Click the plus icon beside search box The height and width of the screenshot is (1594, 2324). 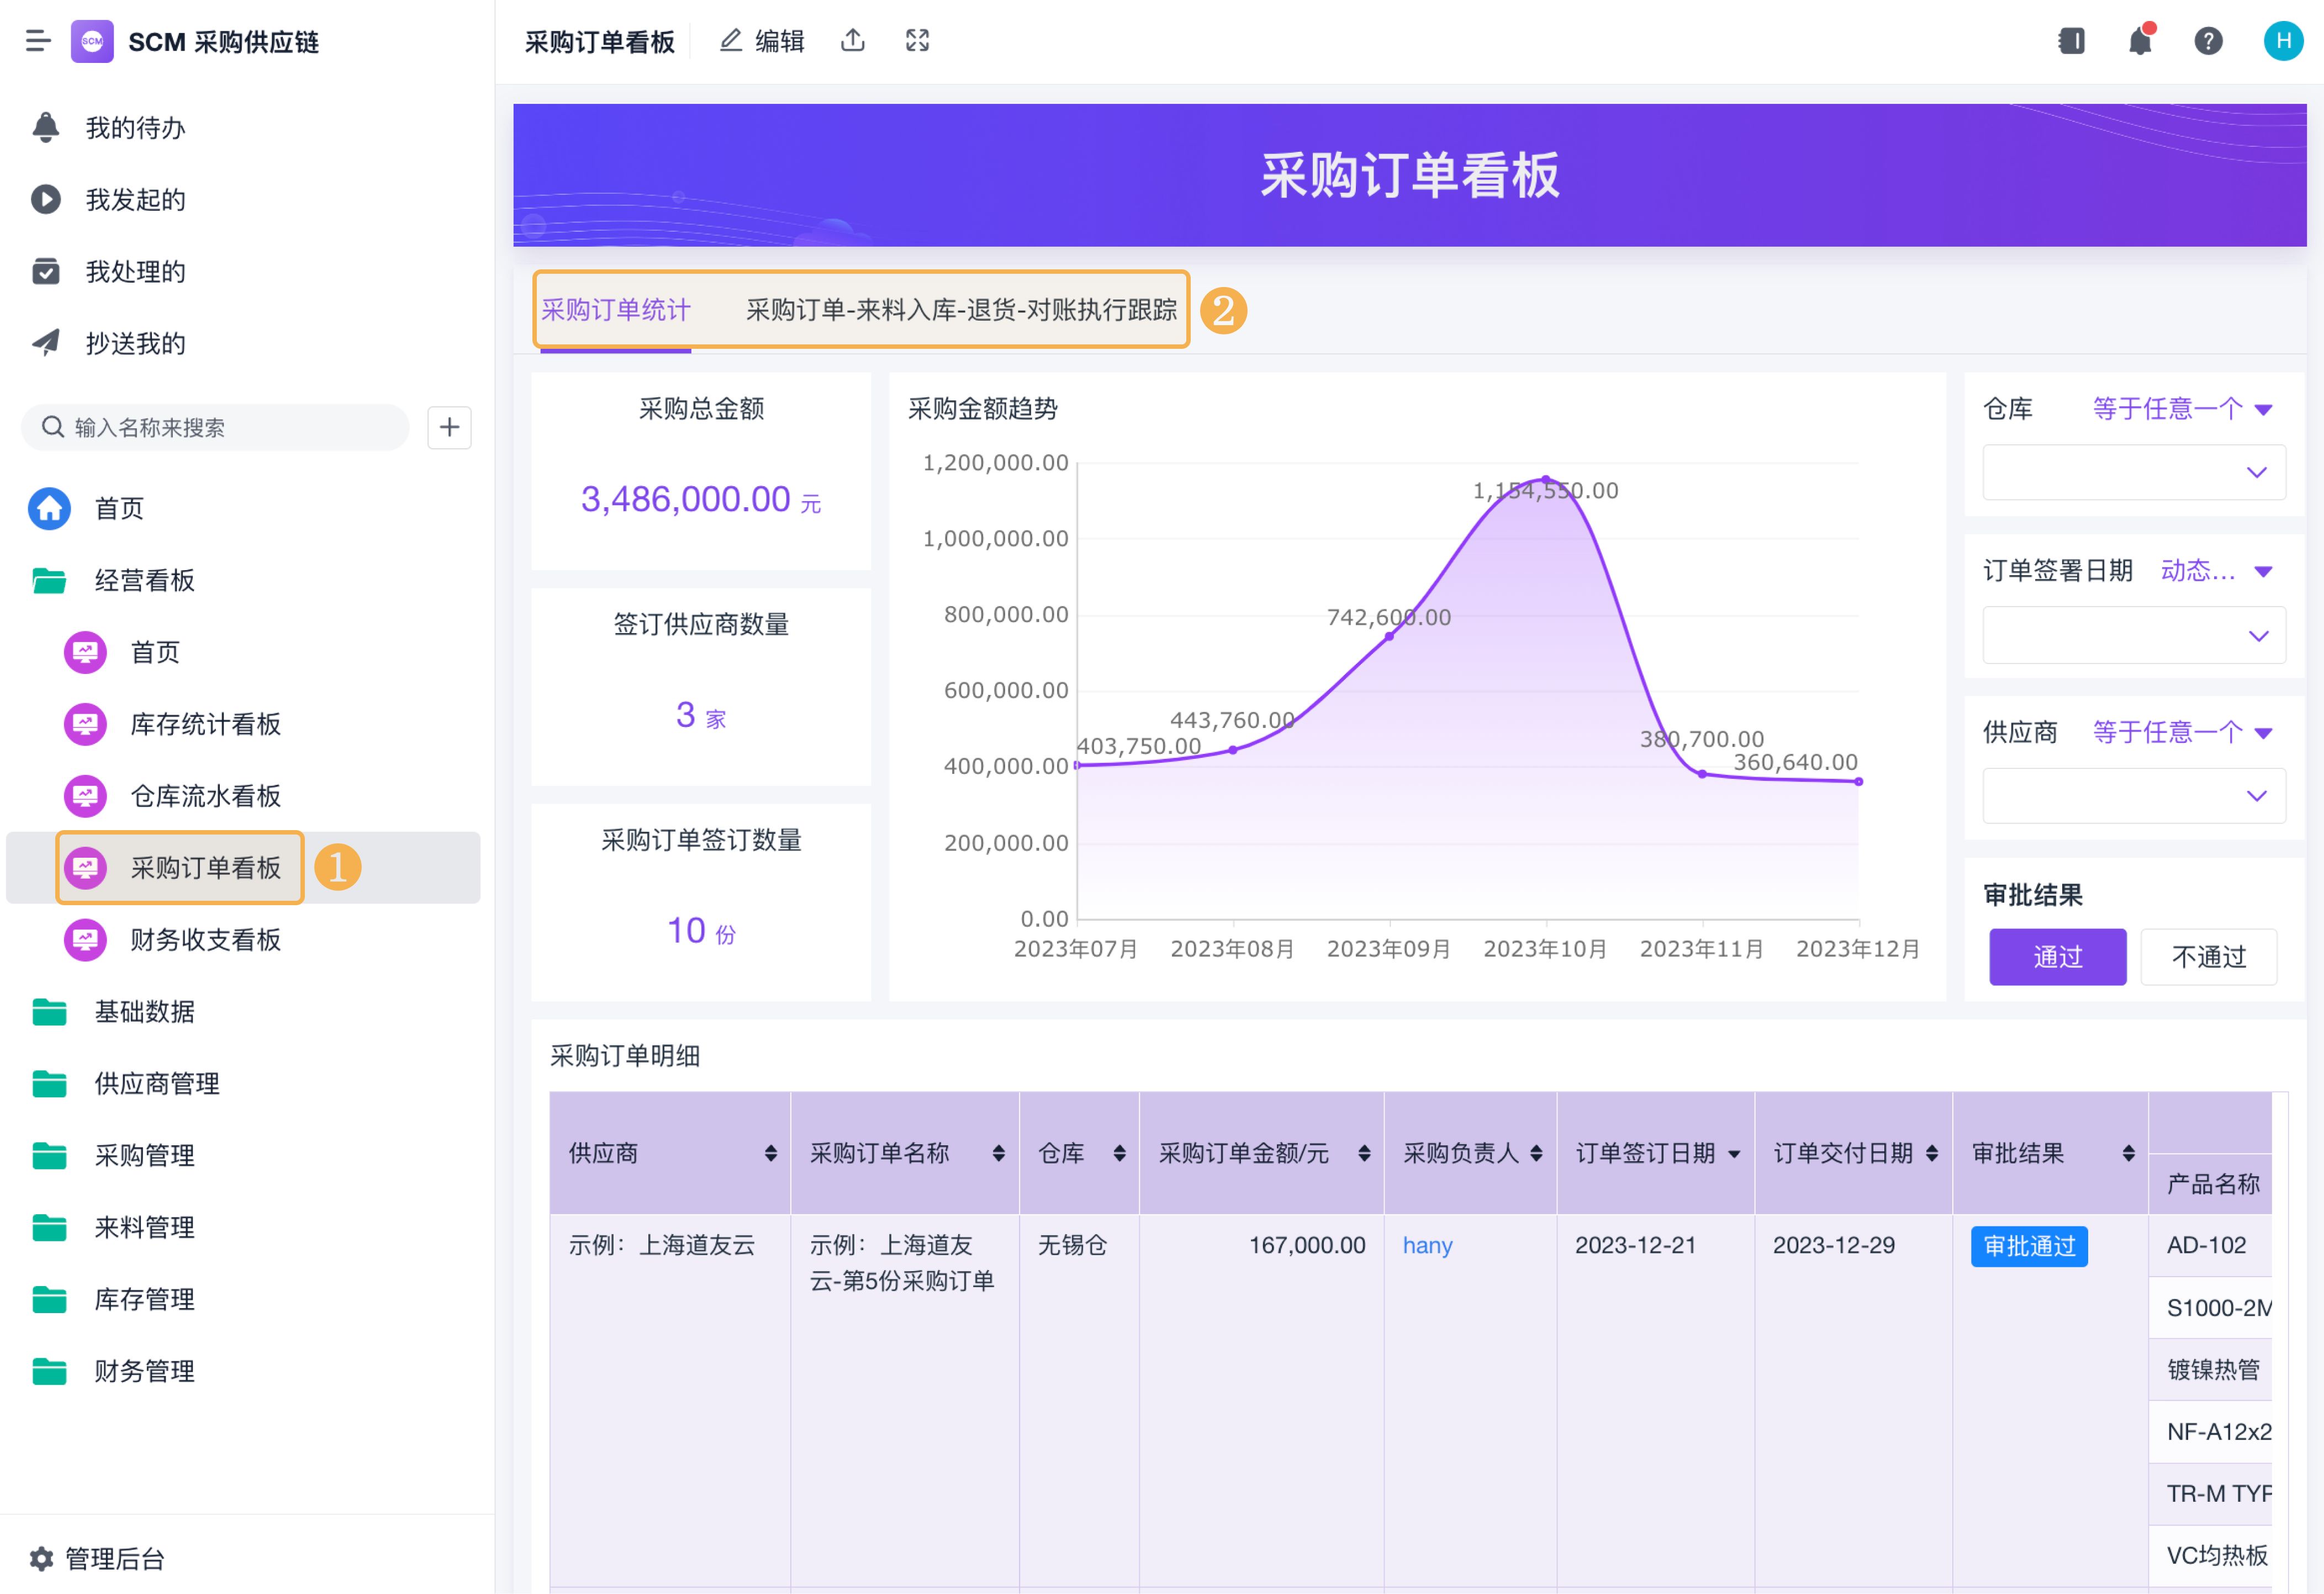click(x=449, y=428)
